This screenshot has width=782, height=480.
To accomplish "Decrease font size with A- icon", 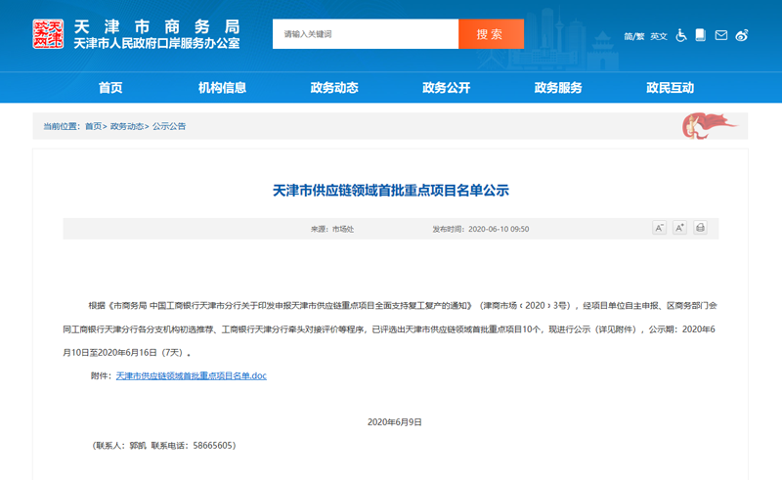I will (660, 228).
